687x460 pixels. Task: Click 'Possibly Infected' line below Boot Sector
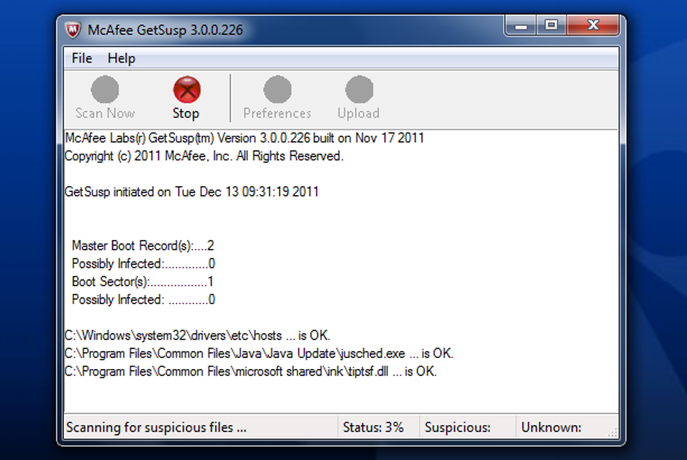[143, 299]
